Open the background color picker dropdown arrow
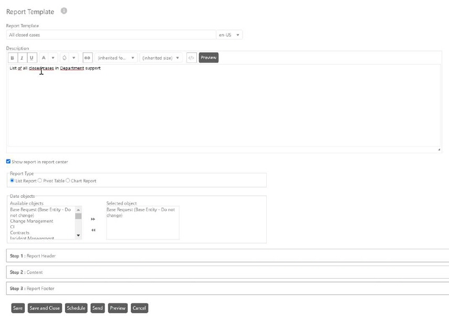 click(74, 58)
